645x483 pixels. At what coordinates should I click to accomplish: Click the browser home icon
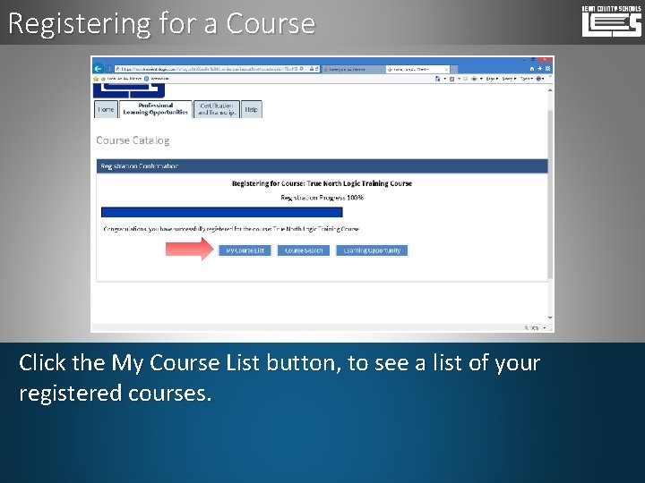[532, 69]
